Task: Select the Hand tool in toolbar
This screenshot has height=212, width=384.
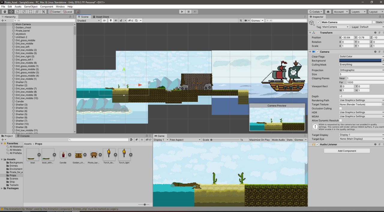Action: [4, 12]
